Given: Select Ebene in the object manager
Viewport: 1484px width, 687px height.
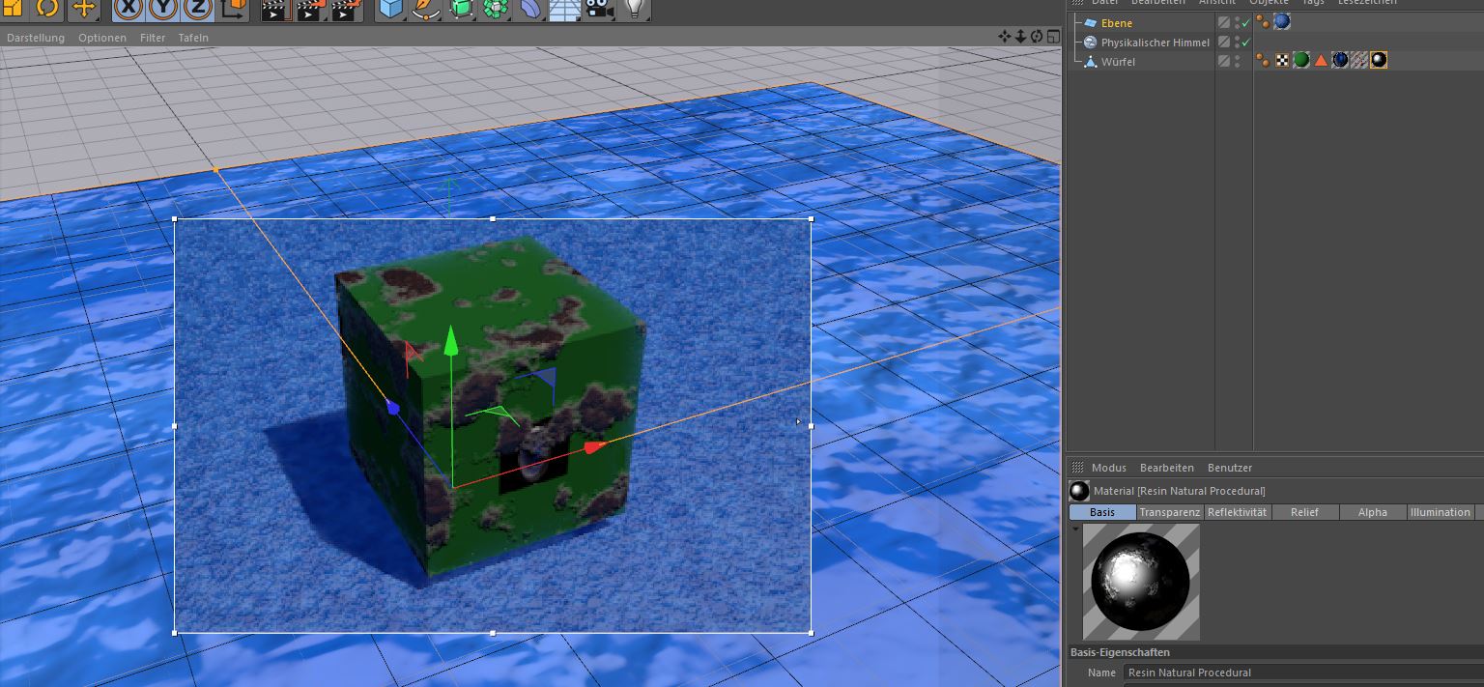Looking at the screenshot, I should (1117, 23).
